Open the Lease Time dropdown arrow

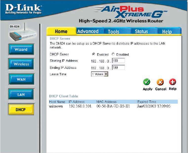tap(106, 74)
